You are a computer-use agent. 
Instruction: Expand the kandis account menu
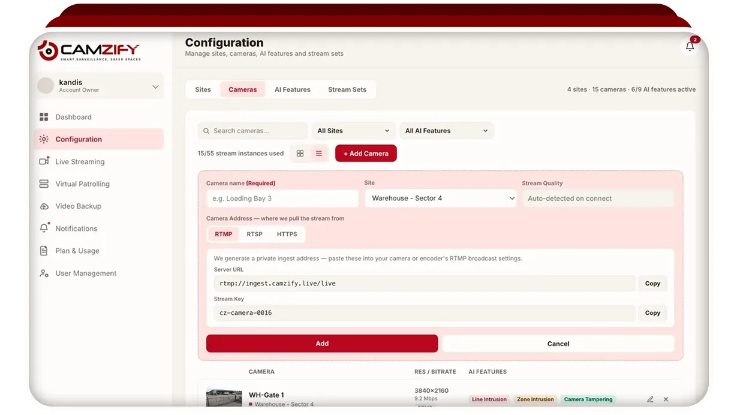coord(99,86)
